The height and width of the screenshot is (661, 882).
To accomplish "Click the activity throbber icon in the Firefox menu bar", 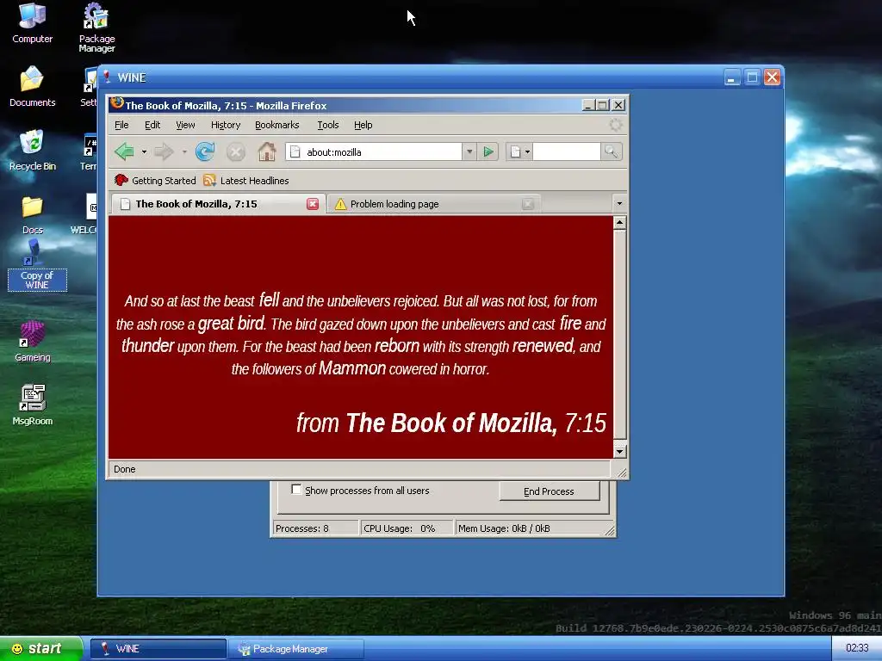I will [x=616, y=125].
